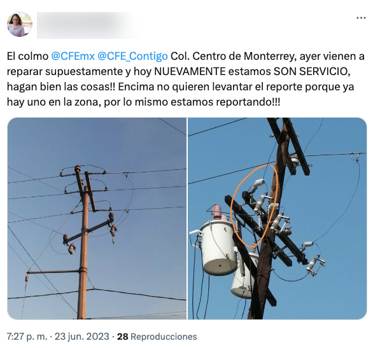Open the author's profile picture

pyautogui.click(x=20, y=24)
